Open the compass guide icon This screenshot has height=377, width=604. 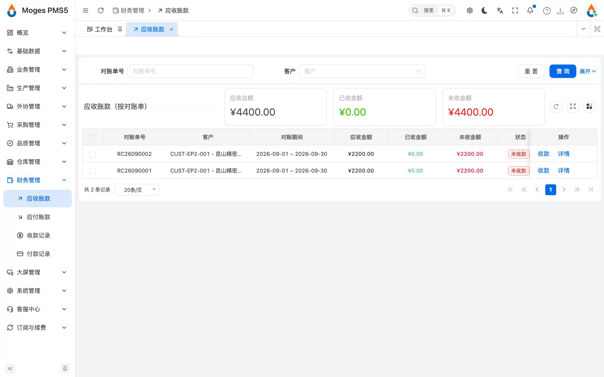coord(574,10)
